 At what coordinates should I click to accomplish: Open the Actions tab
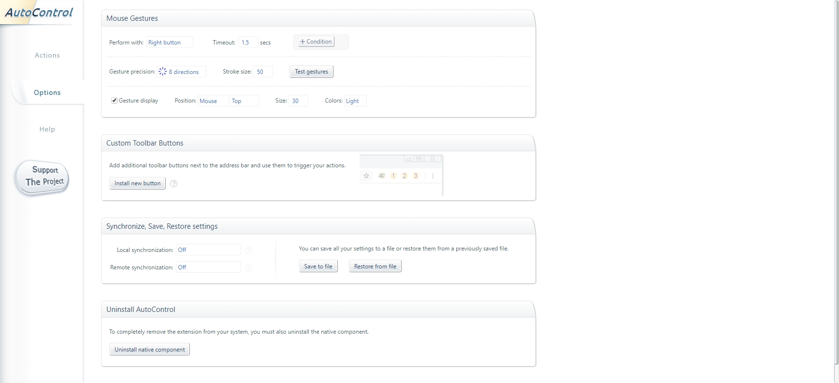(47, 56)
